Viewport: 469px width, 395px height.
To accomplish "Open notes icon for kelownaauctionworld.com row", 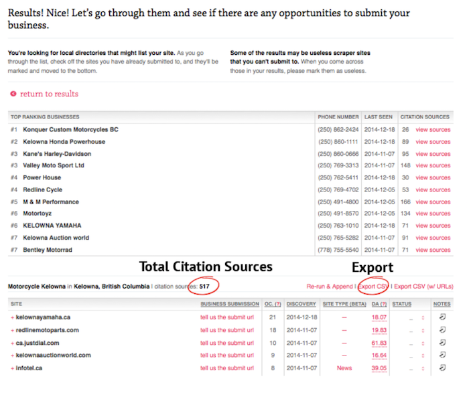I will [x=442, y=355].
